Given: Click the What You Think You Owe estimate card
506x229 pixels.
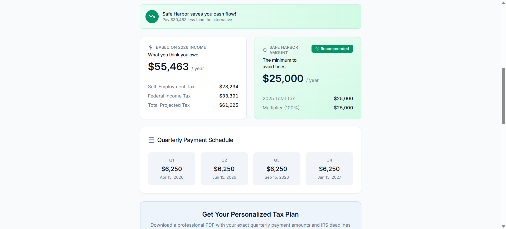Looking at the screenshot, I should pos(193,78).
